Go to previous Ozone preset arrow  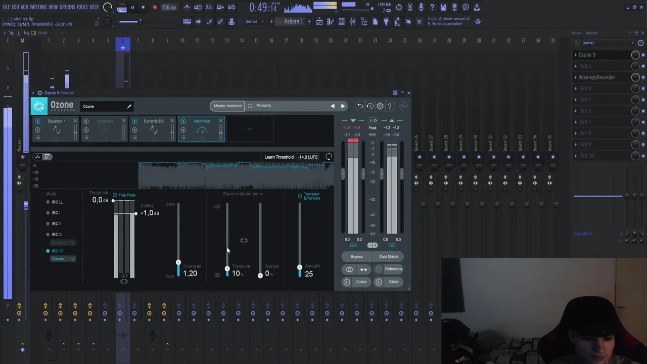pyautogui.click(x=333, y=106)
